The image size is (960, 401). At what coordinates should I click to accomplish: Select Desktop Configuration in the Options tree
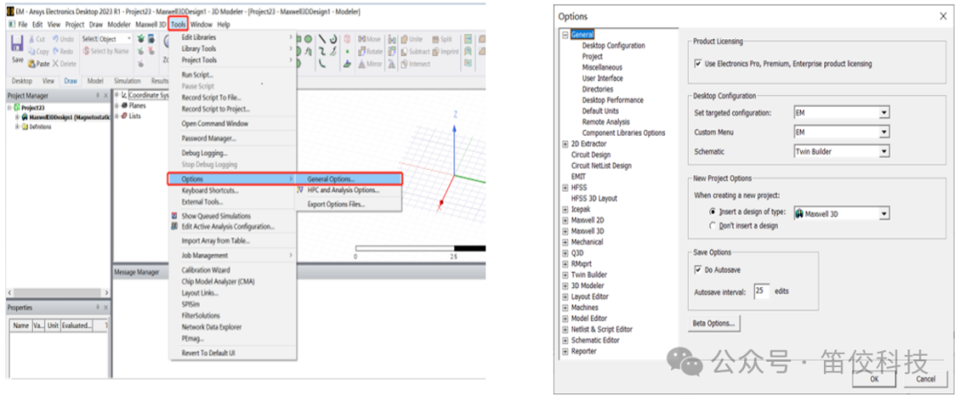(613, 45)
